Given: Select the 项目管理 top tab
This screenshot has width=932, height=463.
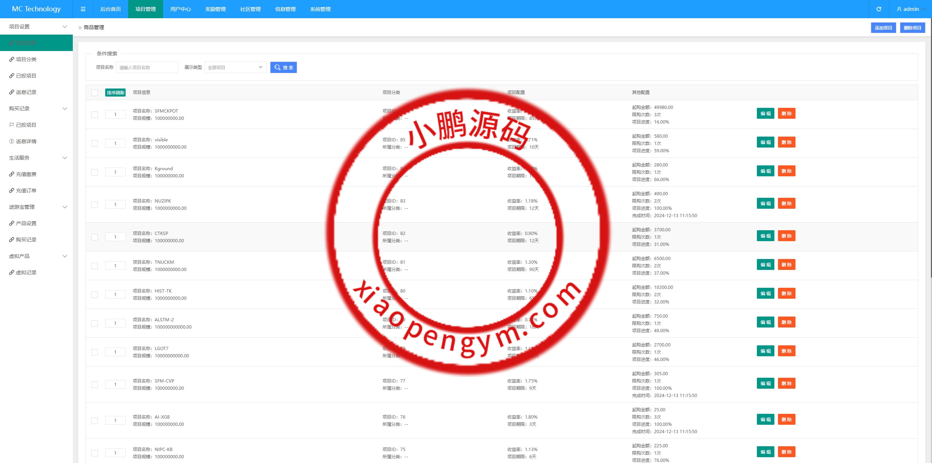Looking at the screenshot, I should pos(146,9).
